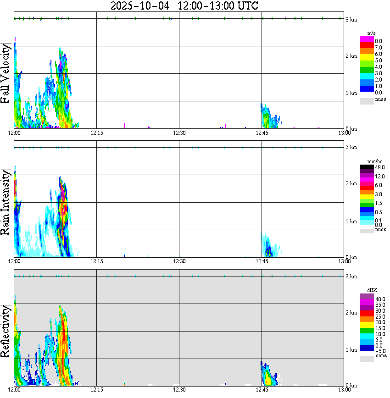This screenshot has width=390, height=398.
Task: Click the yellow swatch in the mm/hr legend
Action: click(367, 197)
